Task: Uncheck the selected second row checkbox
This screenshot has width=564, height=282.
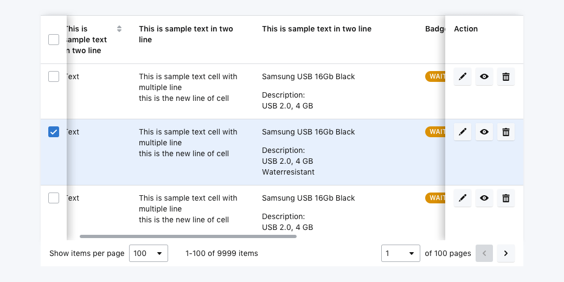Action: (54, 132)
